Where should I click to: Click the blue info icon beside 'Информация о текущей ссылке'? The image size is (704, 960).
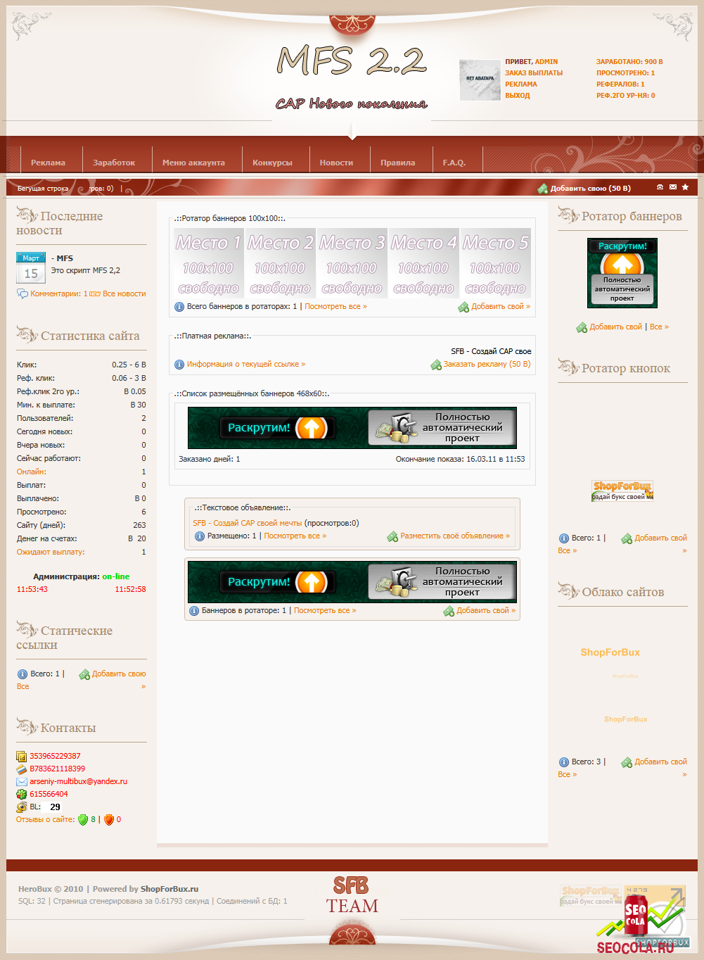pos(179,365)
